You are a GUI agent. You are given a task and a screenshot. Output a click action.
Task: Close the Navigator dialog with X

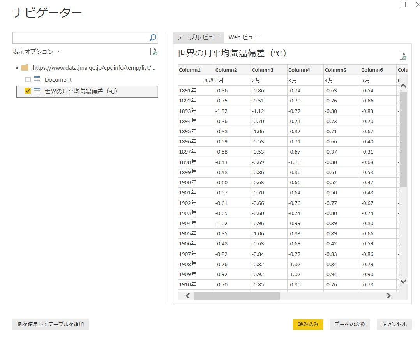point(417,5)
